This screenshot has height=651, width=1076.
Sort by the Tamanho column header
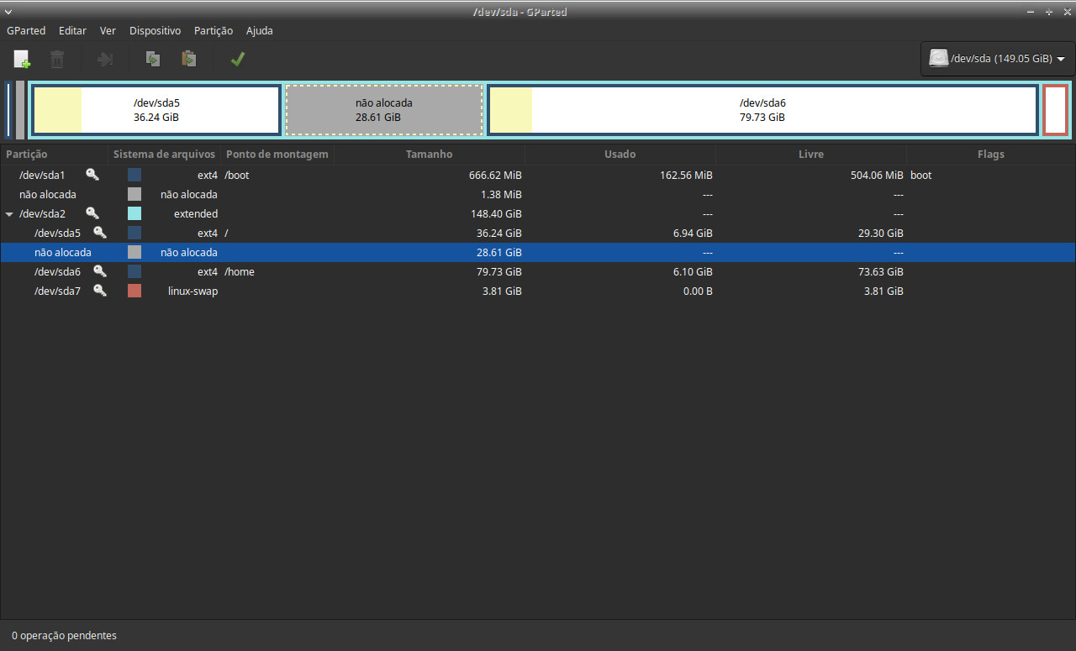429,155
